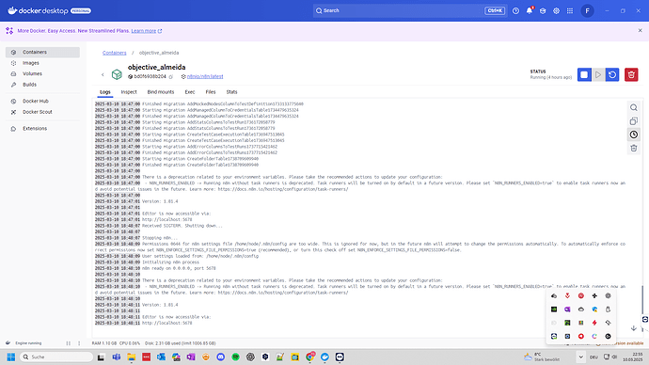Open the nBnio/n8n:latest image link
Screen dimensions: 649x365
pyautogui.click(x=205, y=76)
